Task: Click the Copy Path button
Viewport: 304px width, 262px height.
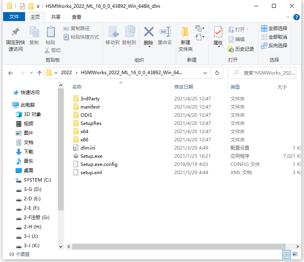Action: [77, 29]
